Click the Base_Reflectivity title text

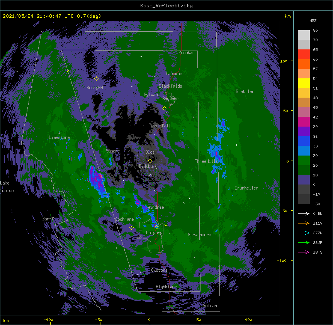(x=166, y=6)
